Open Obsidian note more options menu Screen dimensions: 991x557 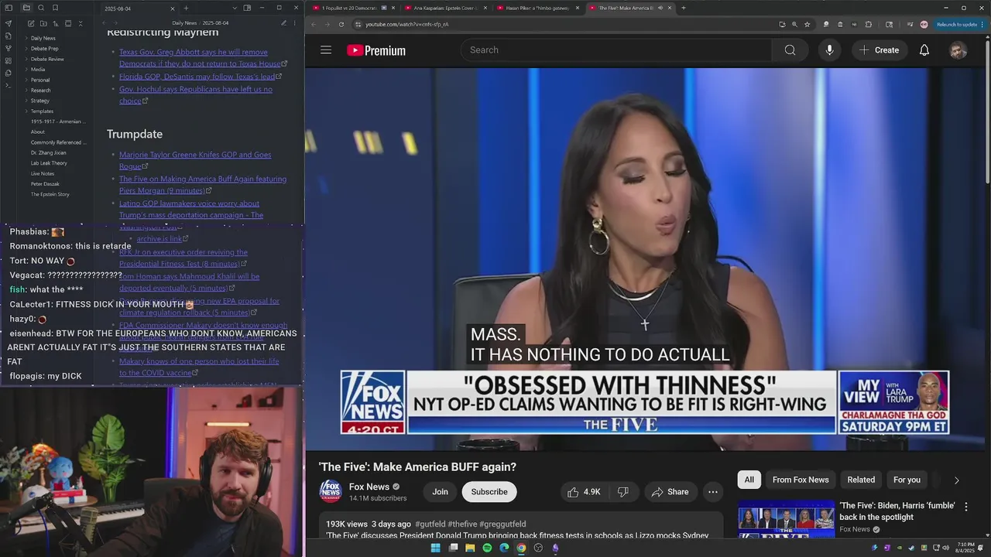pyautogui.click(x=295, y=23)
